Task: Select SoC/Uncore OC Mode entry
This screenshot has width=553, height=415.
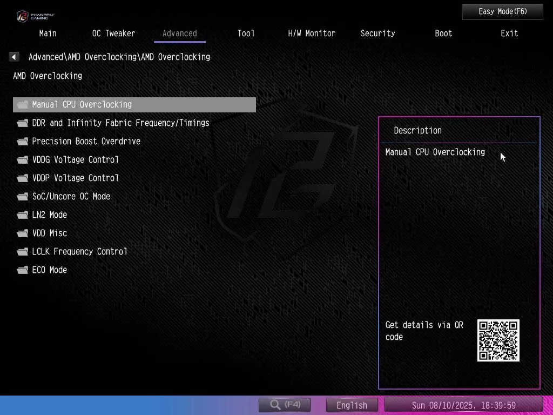Action: [x=71, y=197]
